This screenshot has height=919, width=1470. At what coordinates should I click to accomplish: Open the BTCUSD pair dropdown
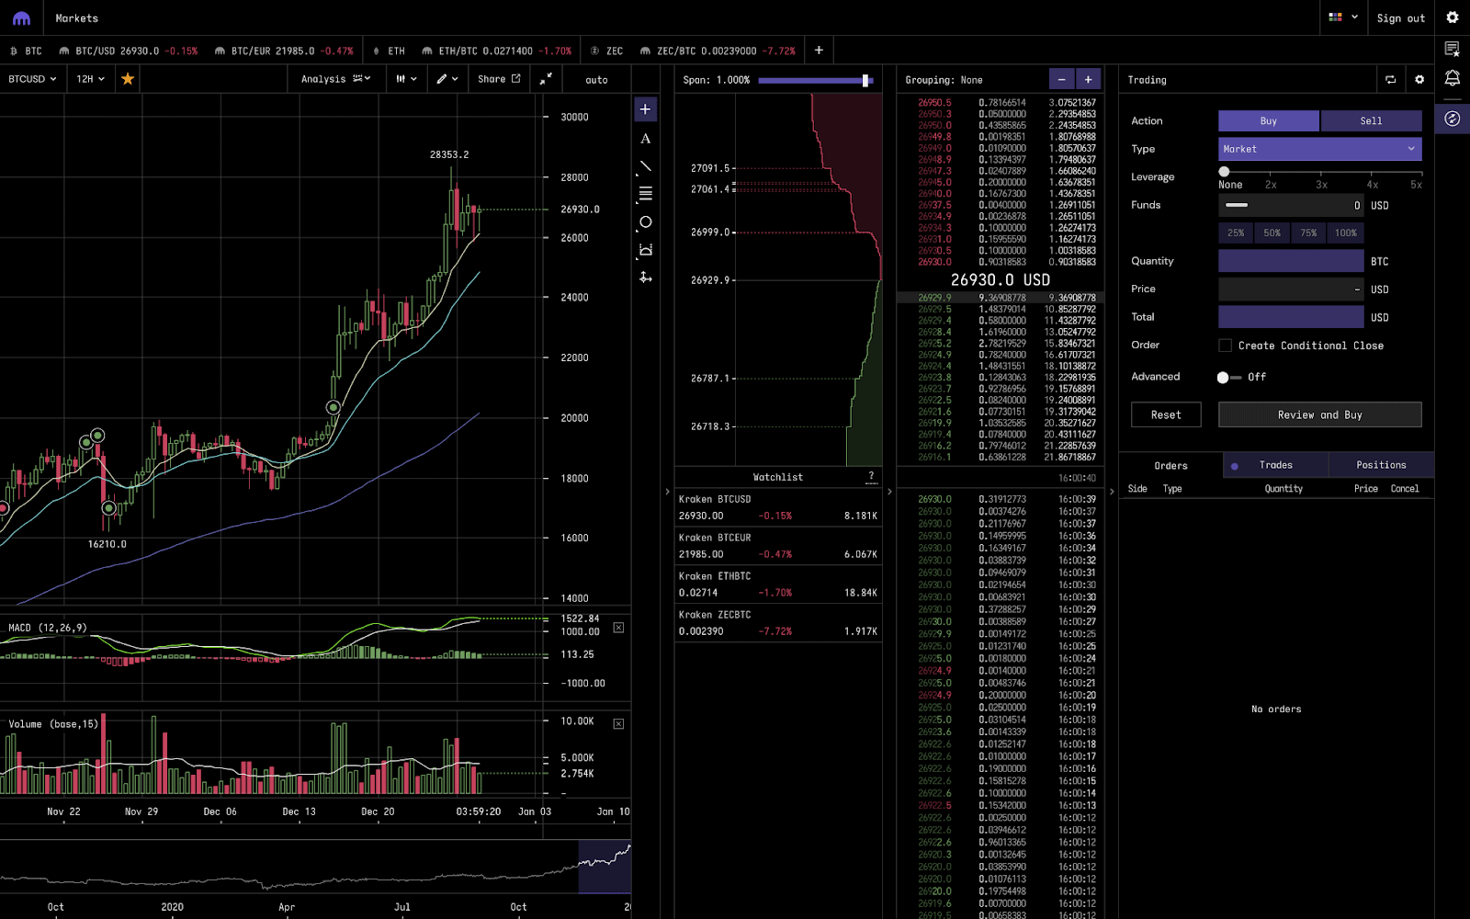tap(33, 79)
